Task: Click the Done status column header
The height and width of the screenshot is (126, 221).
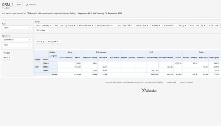Action: (x=70, y=52)
